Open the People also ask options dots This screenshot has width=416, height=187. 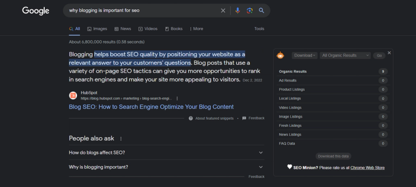tap(121, 139)
